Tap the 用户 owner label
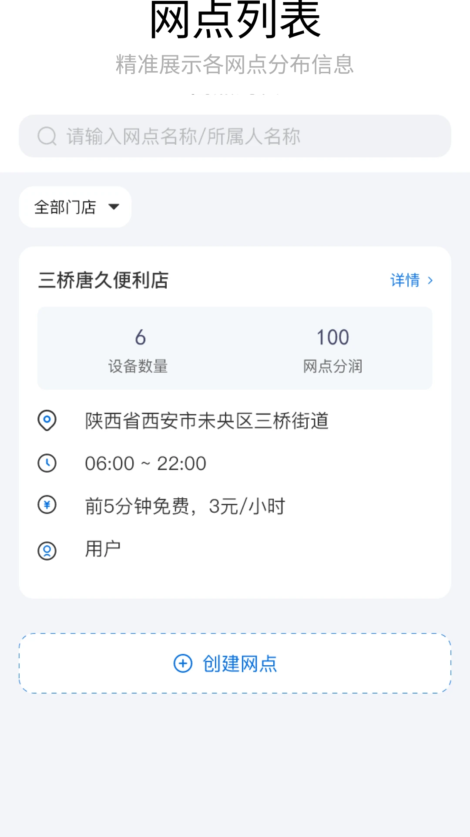Screen dimensions: 470x837 [103, 549]
